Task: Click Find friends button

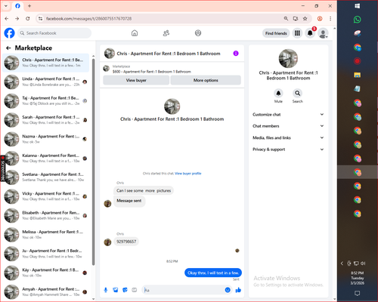Action: tap(276, 33)
